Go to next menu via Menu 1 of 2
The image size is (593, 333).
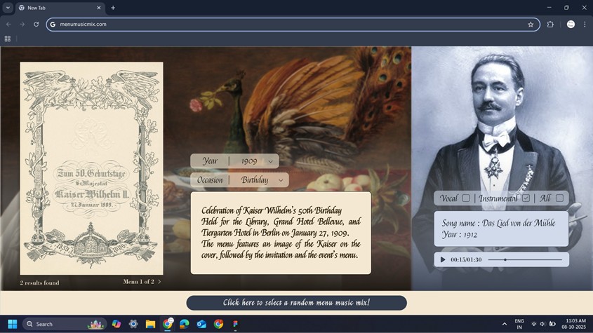tap(159, 282)
